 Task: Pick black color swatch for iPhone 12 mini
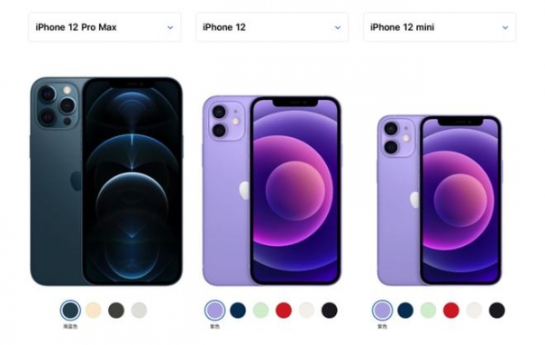click(497, 310)
